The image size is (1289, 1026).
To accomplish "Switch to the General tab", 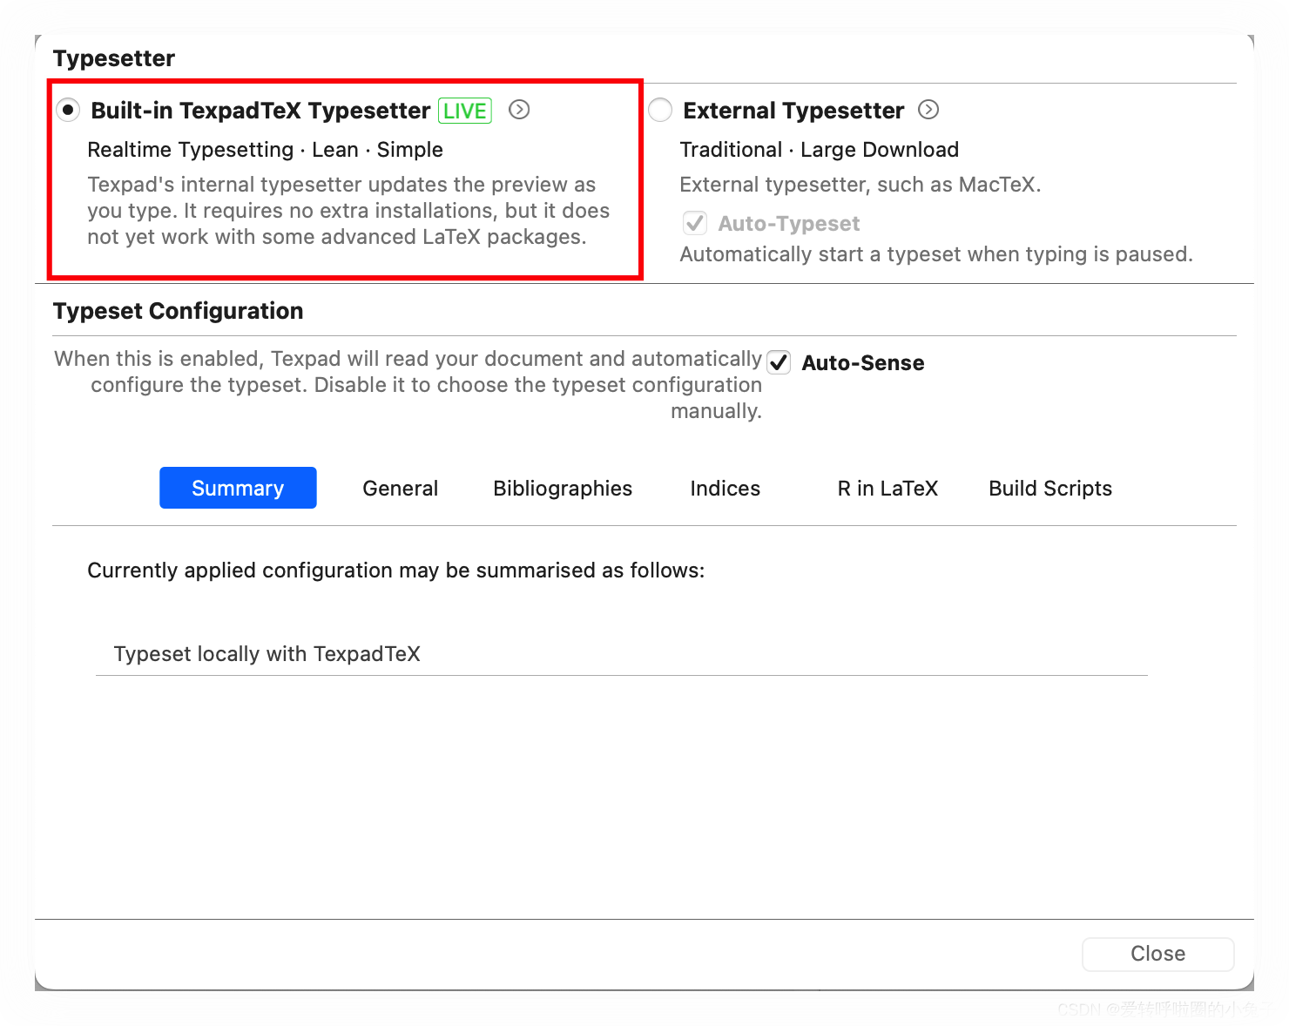I will [401, 488].
